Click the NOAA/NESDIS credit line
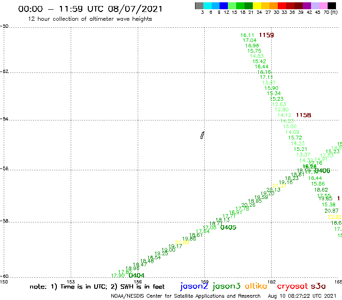 (186, 296)
